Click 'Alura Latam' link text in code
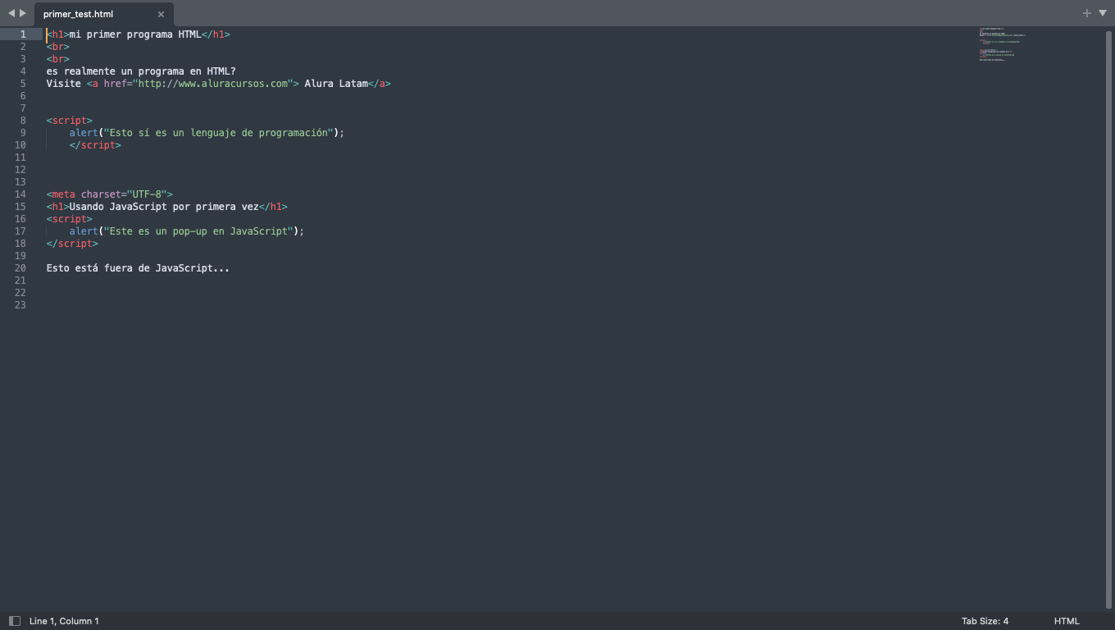This screenshot has width=1115, height=630. click(336, 84)
